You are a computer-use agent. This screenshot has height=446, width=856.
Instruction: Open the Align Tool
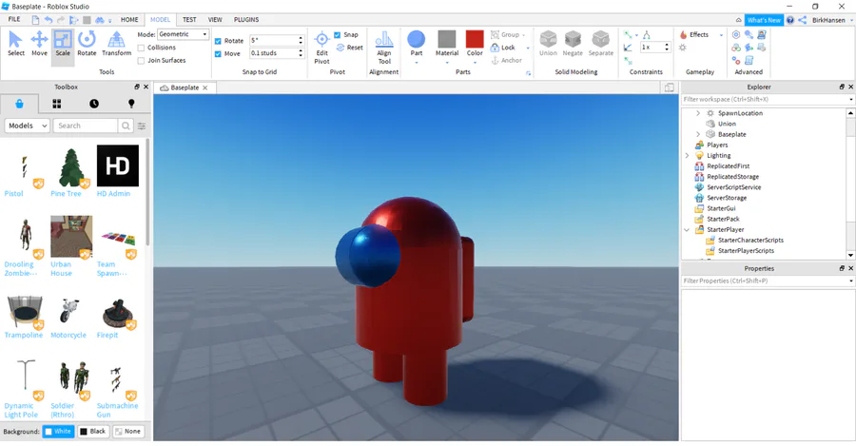[x=384, y=48]
